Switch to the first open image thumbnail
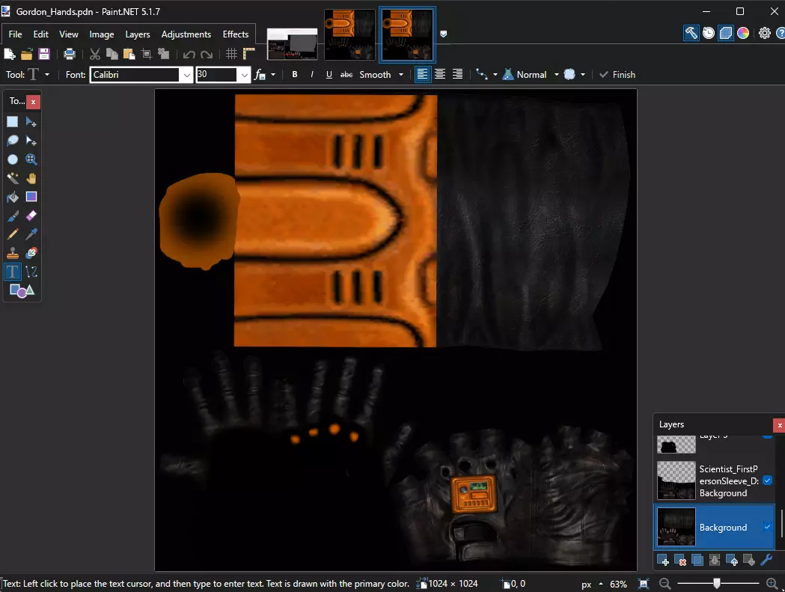 click(x=293, y=43)
